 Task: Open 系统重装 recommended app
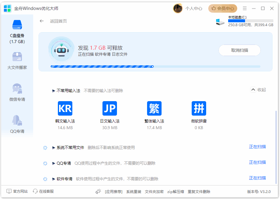(134, 192)
